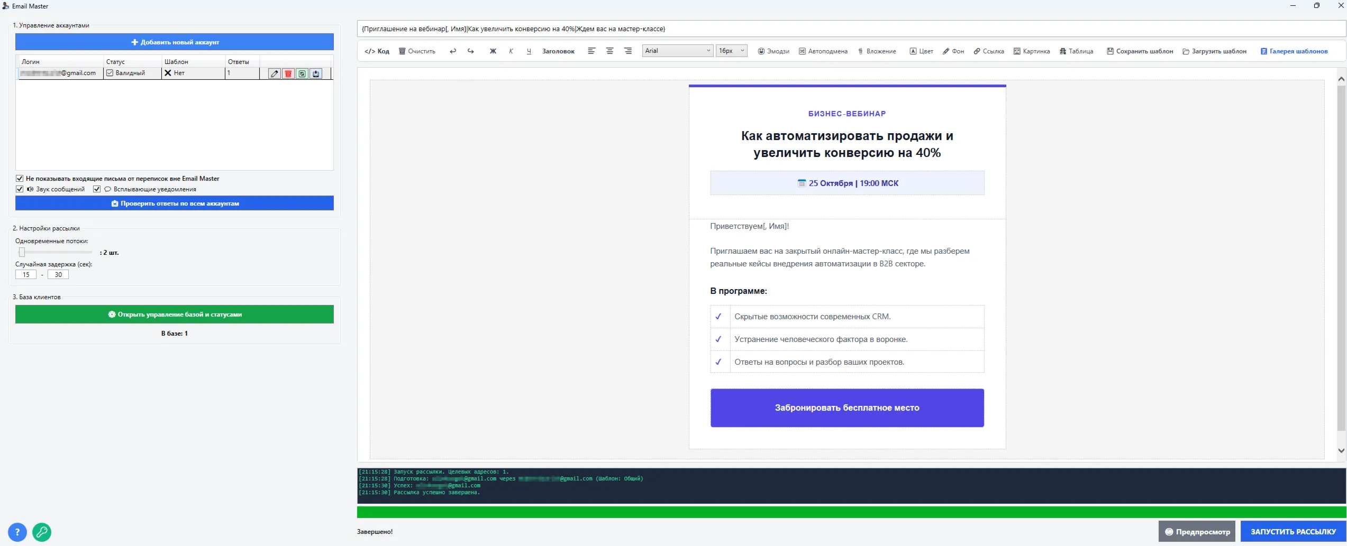
Task: Add an attachment (Вложение)
Action: (877, 51)
